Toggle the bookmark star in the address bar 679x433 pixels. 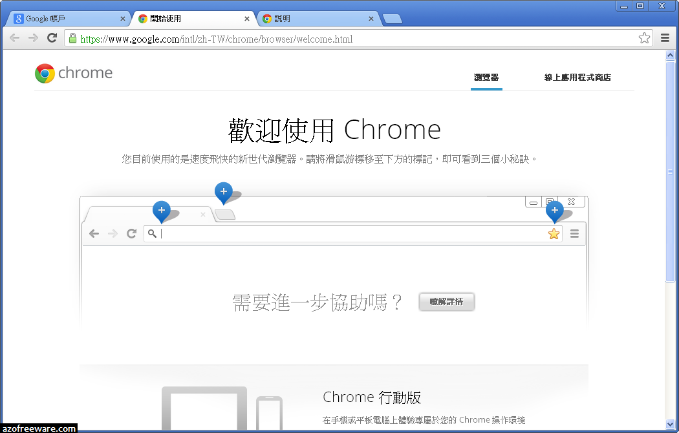click(644, 38)
